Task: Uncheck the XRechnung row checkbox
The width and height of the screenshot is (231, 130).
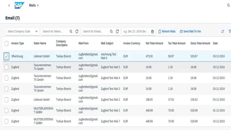Action: [6, 56]
